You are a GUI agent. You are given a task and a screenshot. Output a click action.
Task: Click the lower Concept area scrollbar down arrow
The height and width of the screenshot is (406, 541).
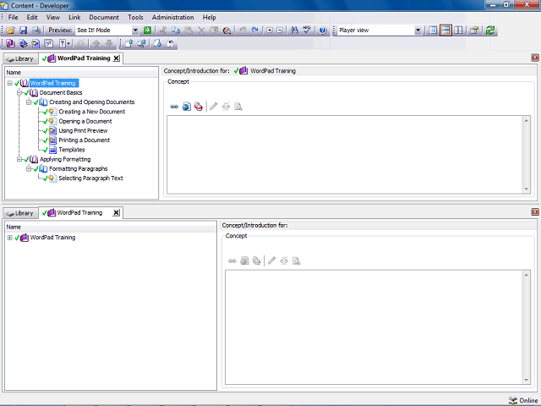click(526, 380)
